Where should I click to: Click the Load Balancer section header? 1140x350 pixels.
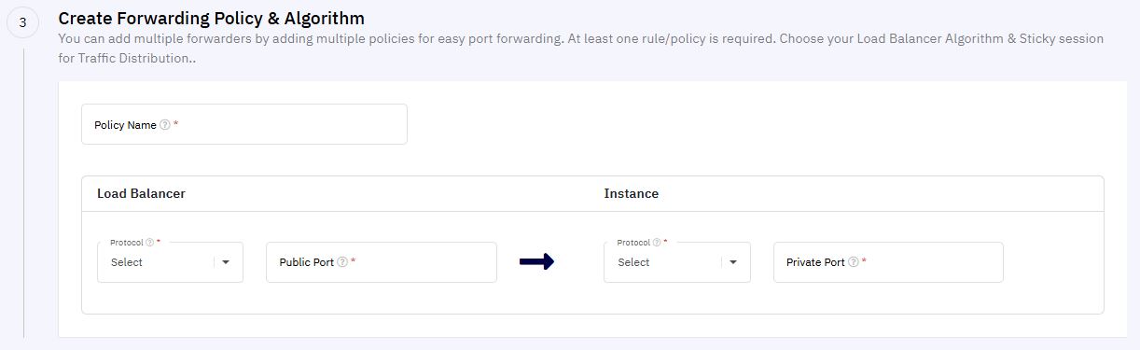click(x=141, y=193)
